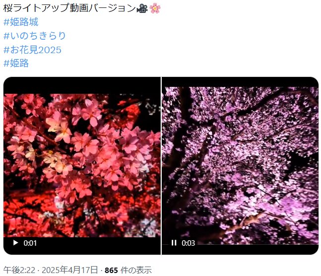Click the 0:03 time label on right video
Viewport: 321px width, 276px height.
(x=188, y=243)
